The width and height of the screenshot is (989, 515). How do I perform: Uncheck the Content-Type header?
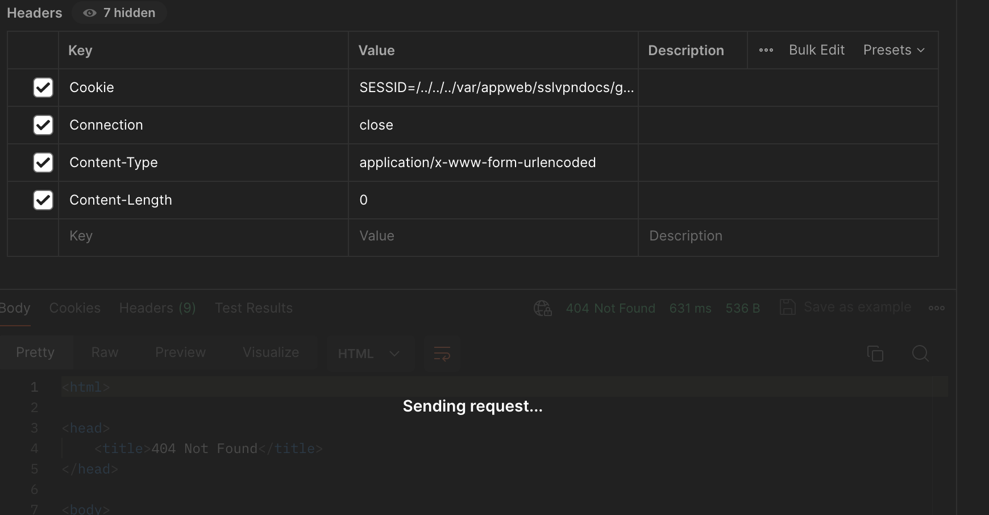tap(43, 163)
